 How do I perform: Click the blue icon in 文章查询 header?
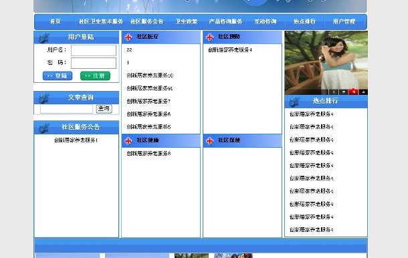pos(43,98)
